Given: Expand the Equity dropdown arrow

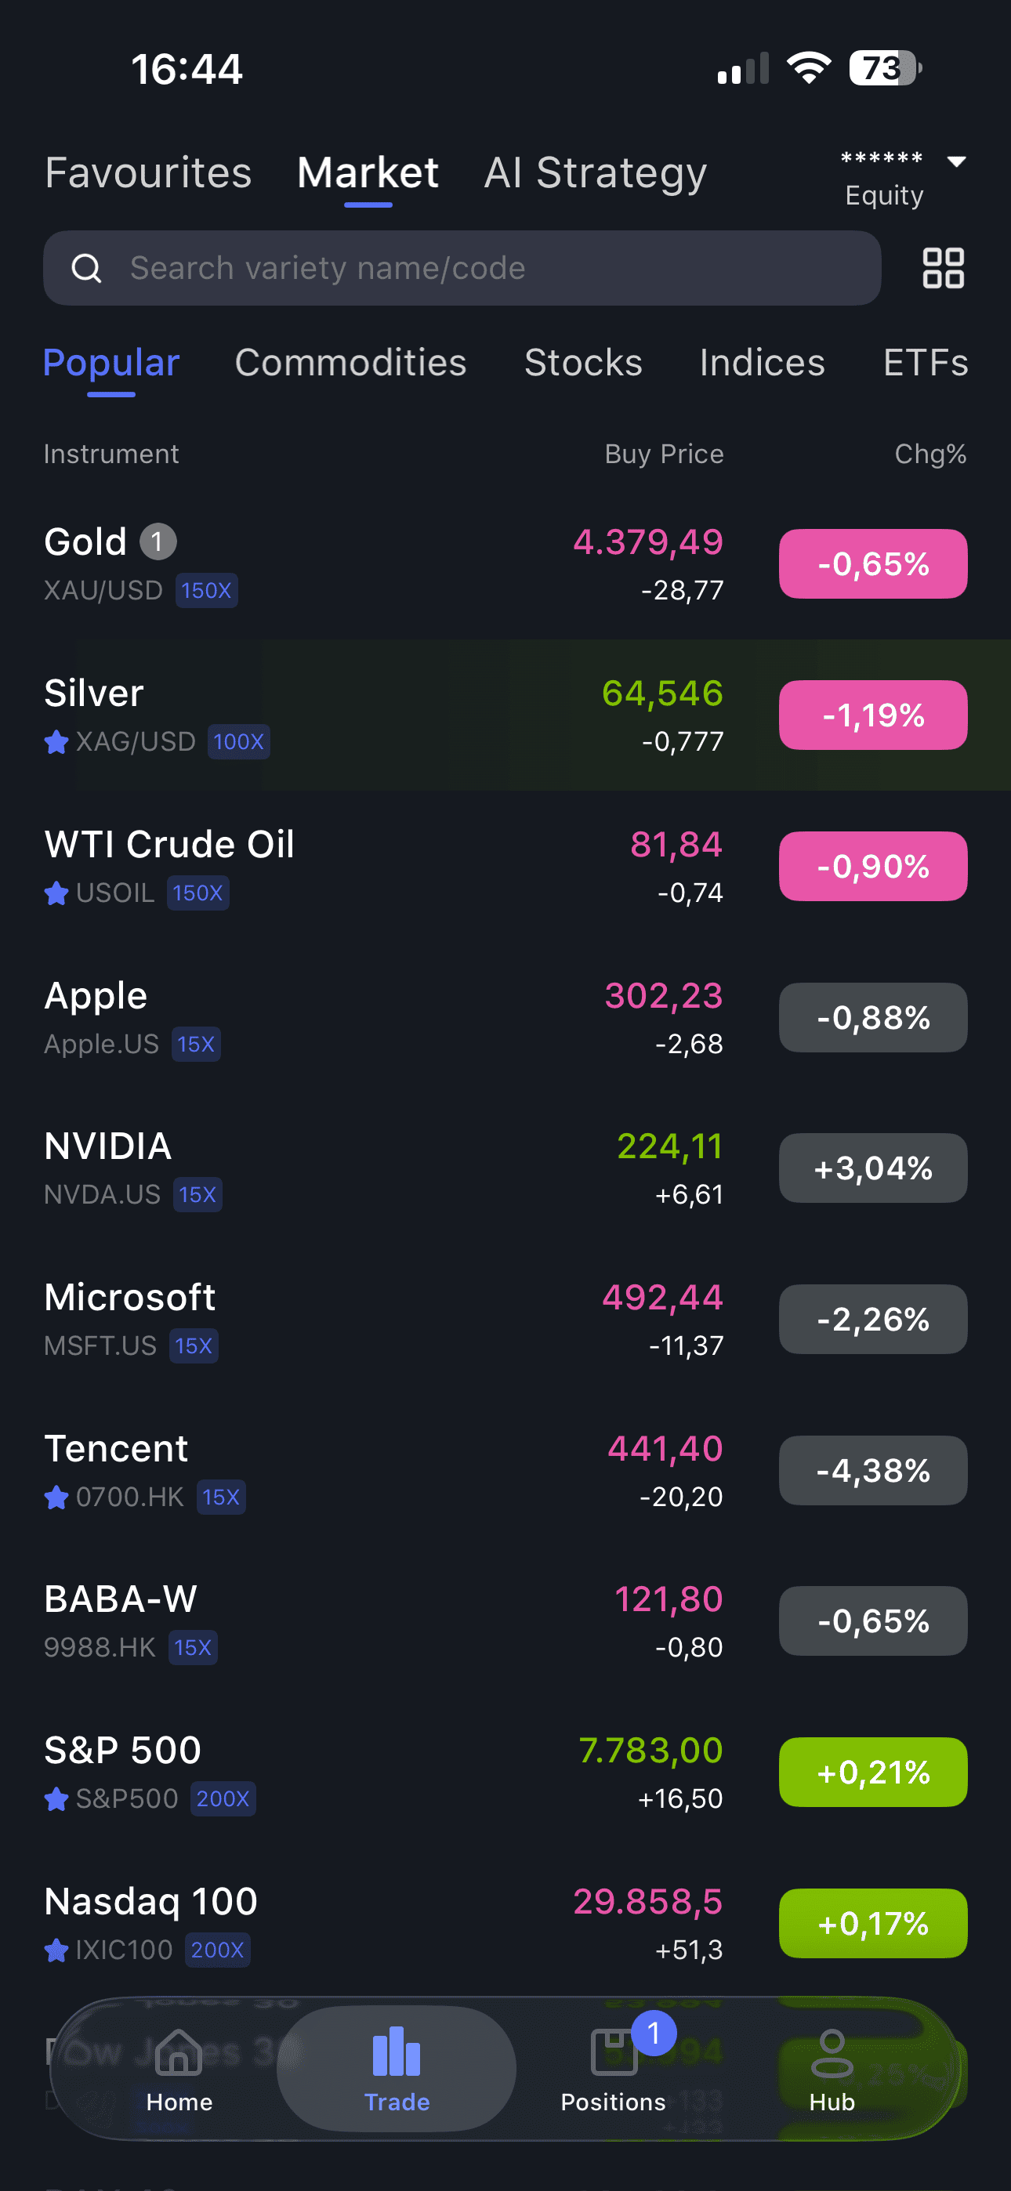Looking at the screenshot, I should tap(957, 161).
